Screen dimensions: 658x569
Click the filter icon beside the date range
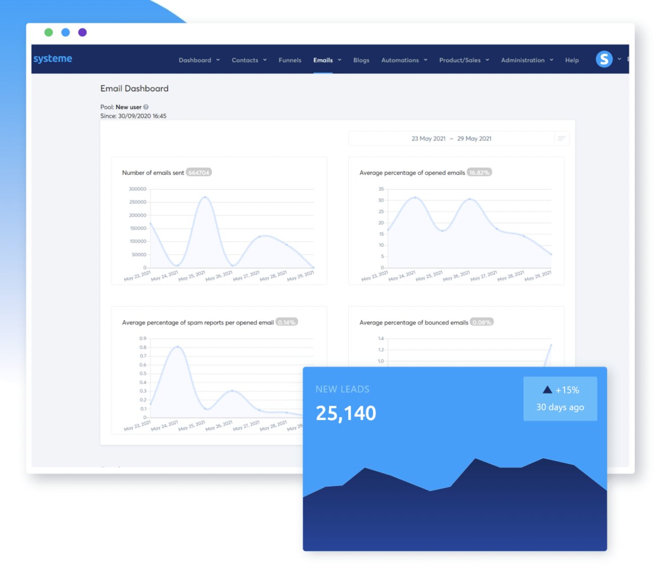[561, 138]
